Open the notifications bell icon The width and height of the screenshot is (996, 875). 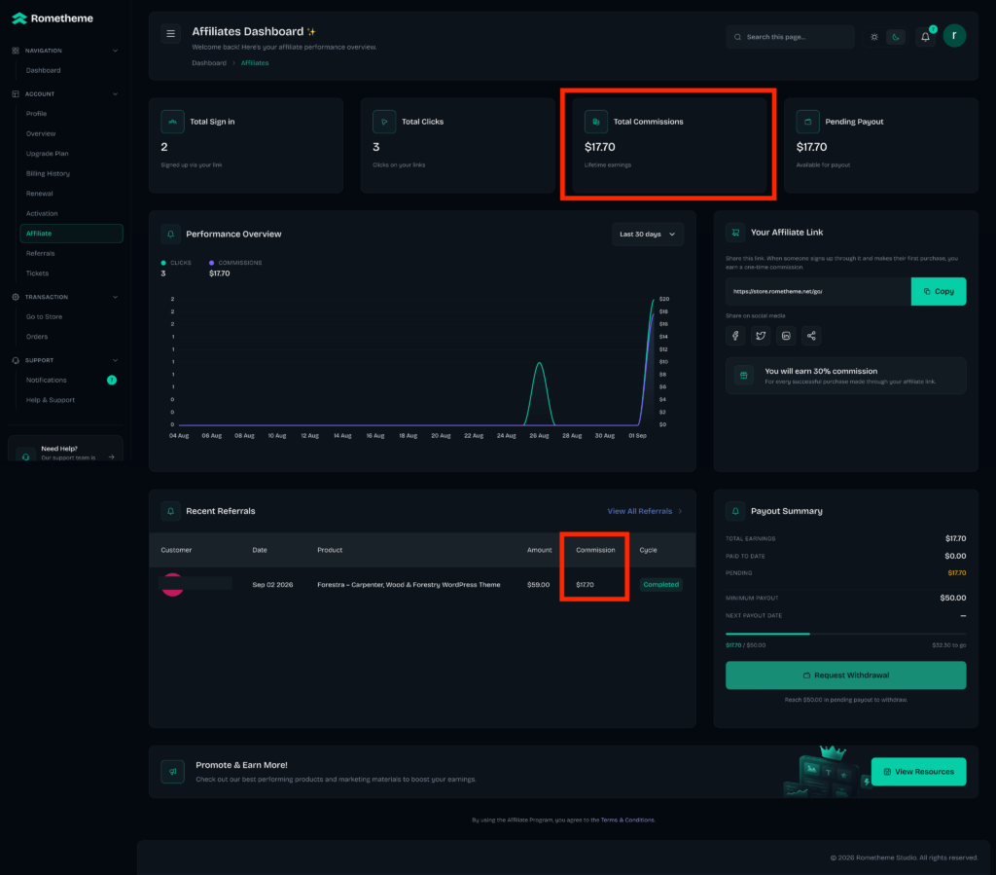tap(926, 37)
